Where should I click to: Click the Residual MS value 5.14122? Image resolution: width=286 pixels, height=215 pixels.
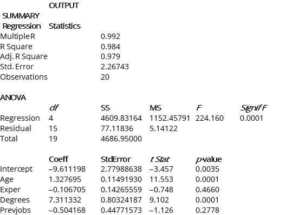point(164,128)
